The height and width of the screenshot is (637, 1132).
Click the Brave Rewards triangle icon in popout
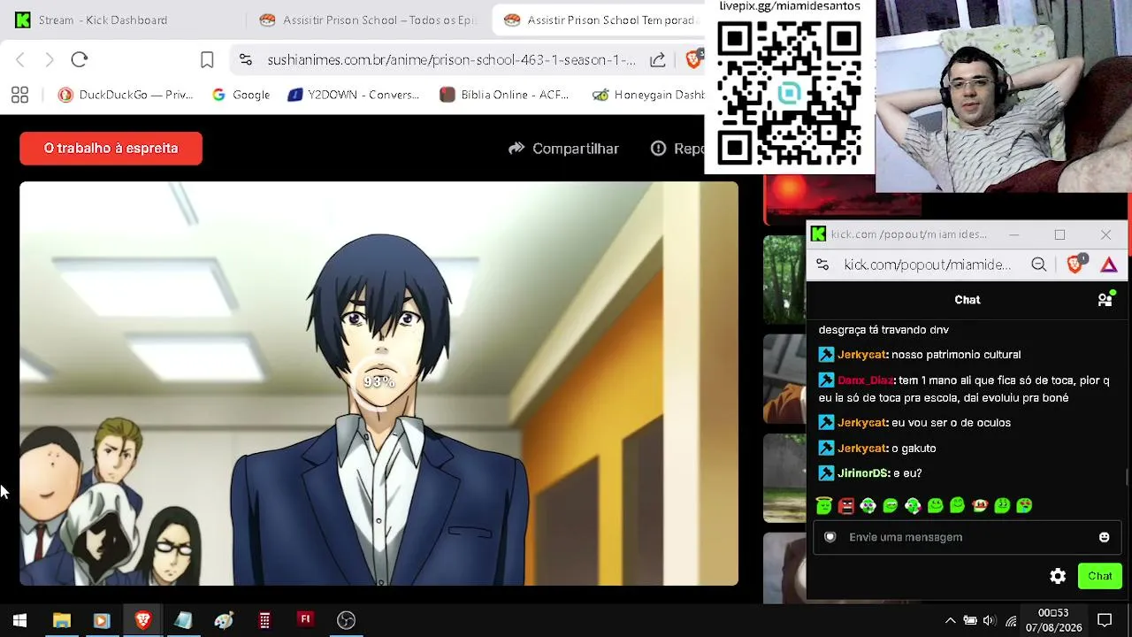click(1109, 265)
